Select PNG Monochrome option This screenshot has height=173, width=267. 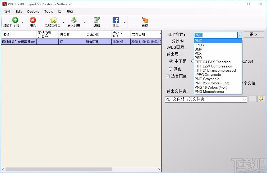[218, 92]
